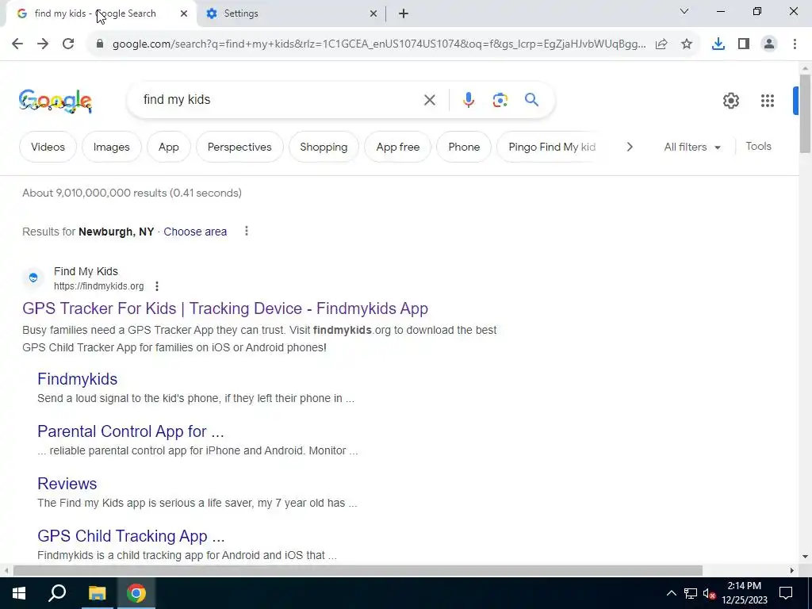Open the Chrome three-dot menu
The image size is (812, 609).
coord(795,44)
